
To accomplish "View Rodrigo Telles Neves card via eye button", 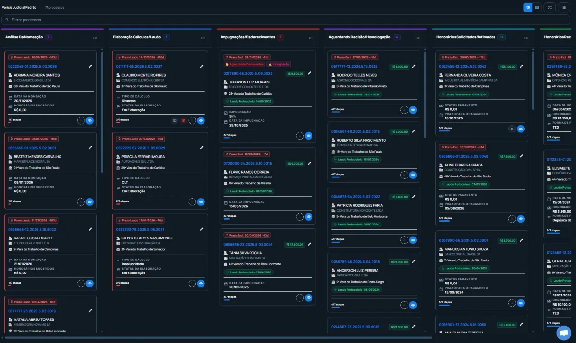I will coord(413,110).
